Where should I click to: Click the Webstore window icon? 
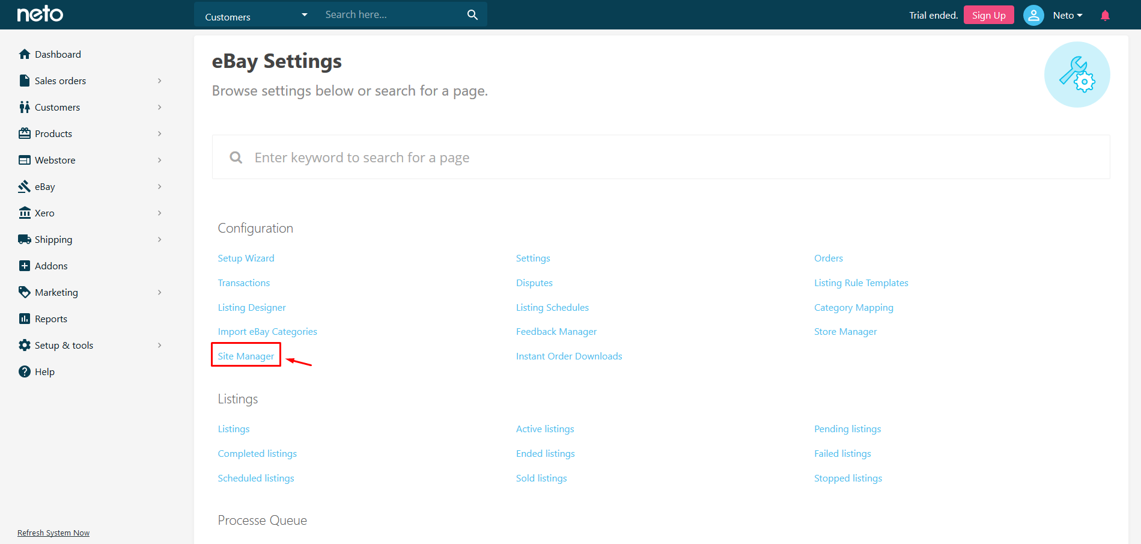[x=25, y=160]
